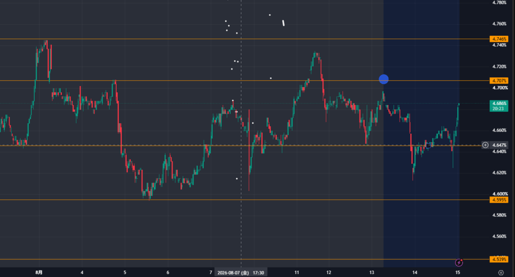This screenshot has width=515, height=277.
Task: Click date 6 on the time axis
Action: [168, 272]
